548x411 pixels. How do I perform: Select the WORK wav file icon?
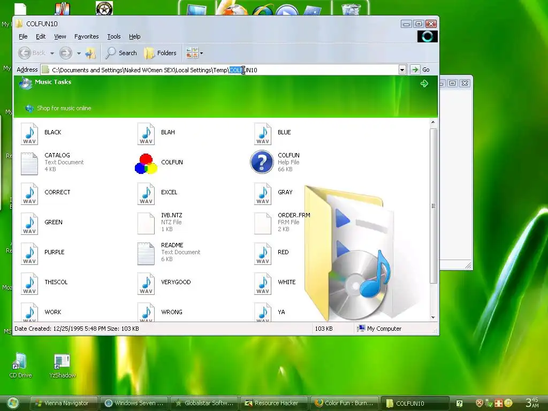[29, 312]
